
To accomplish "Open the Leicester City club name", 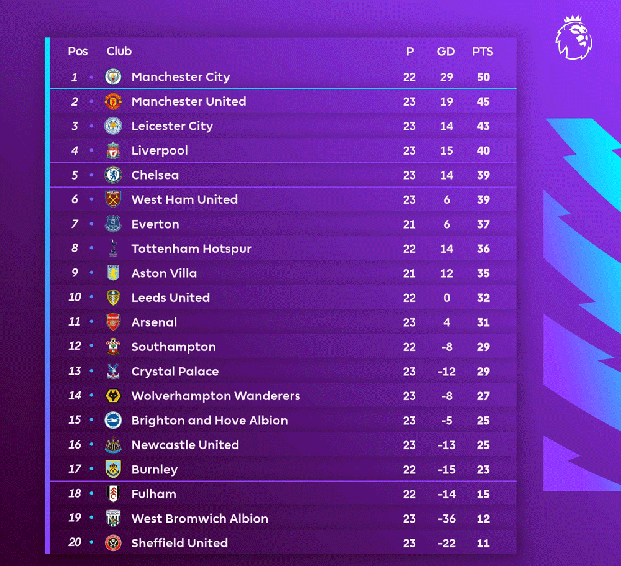I will pyautogui.click(x=172, y=126).
